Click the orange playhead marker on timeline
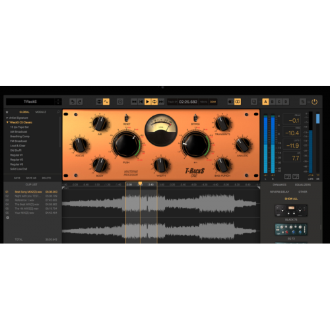 (140, 183)
